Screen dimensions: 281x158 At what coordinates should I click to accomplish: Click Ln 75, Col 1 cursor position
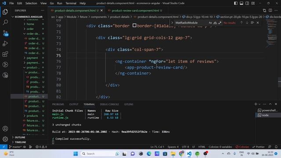[157, 147]
